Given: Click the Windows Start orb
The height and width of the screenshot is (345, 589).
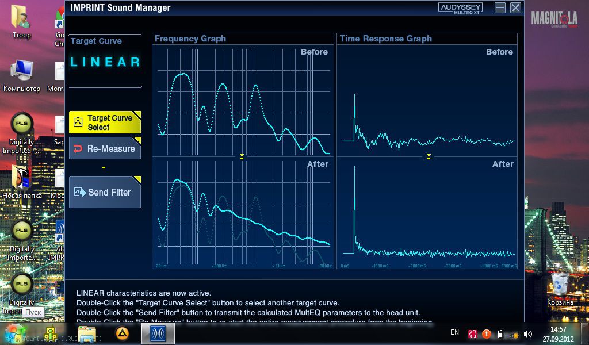Looking at the screenshot, I should click(x=14, y=333).
